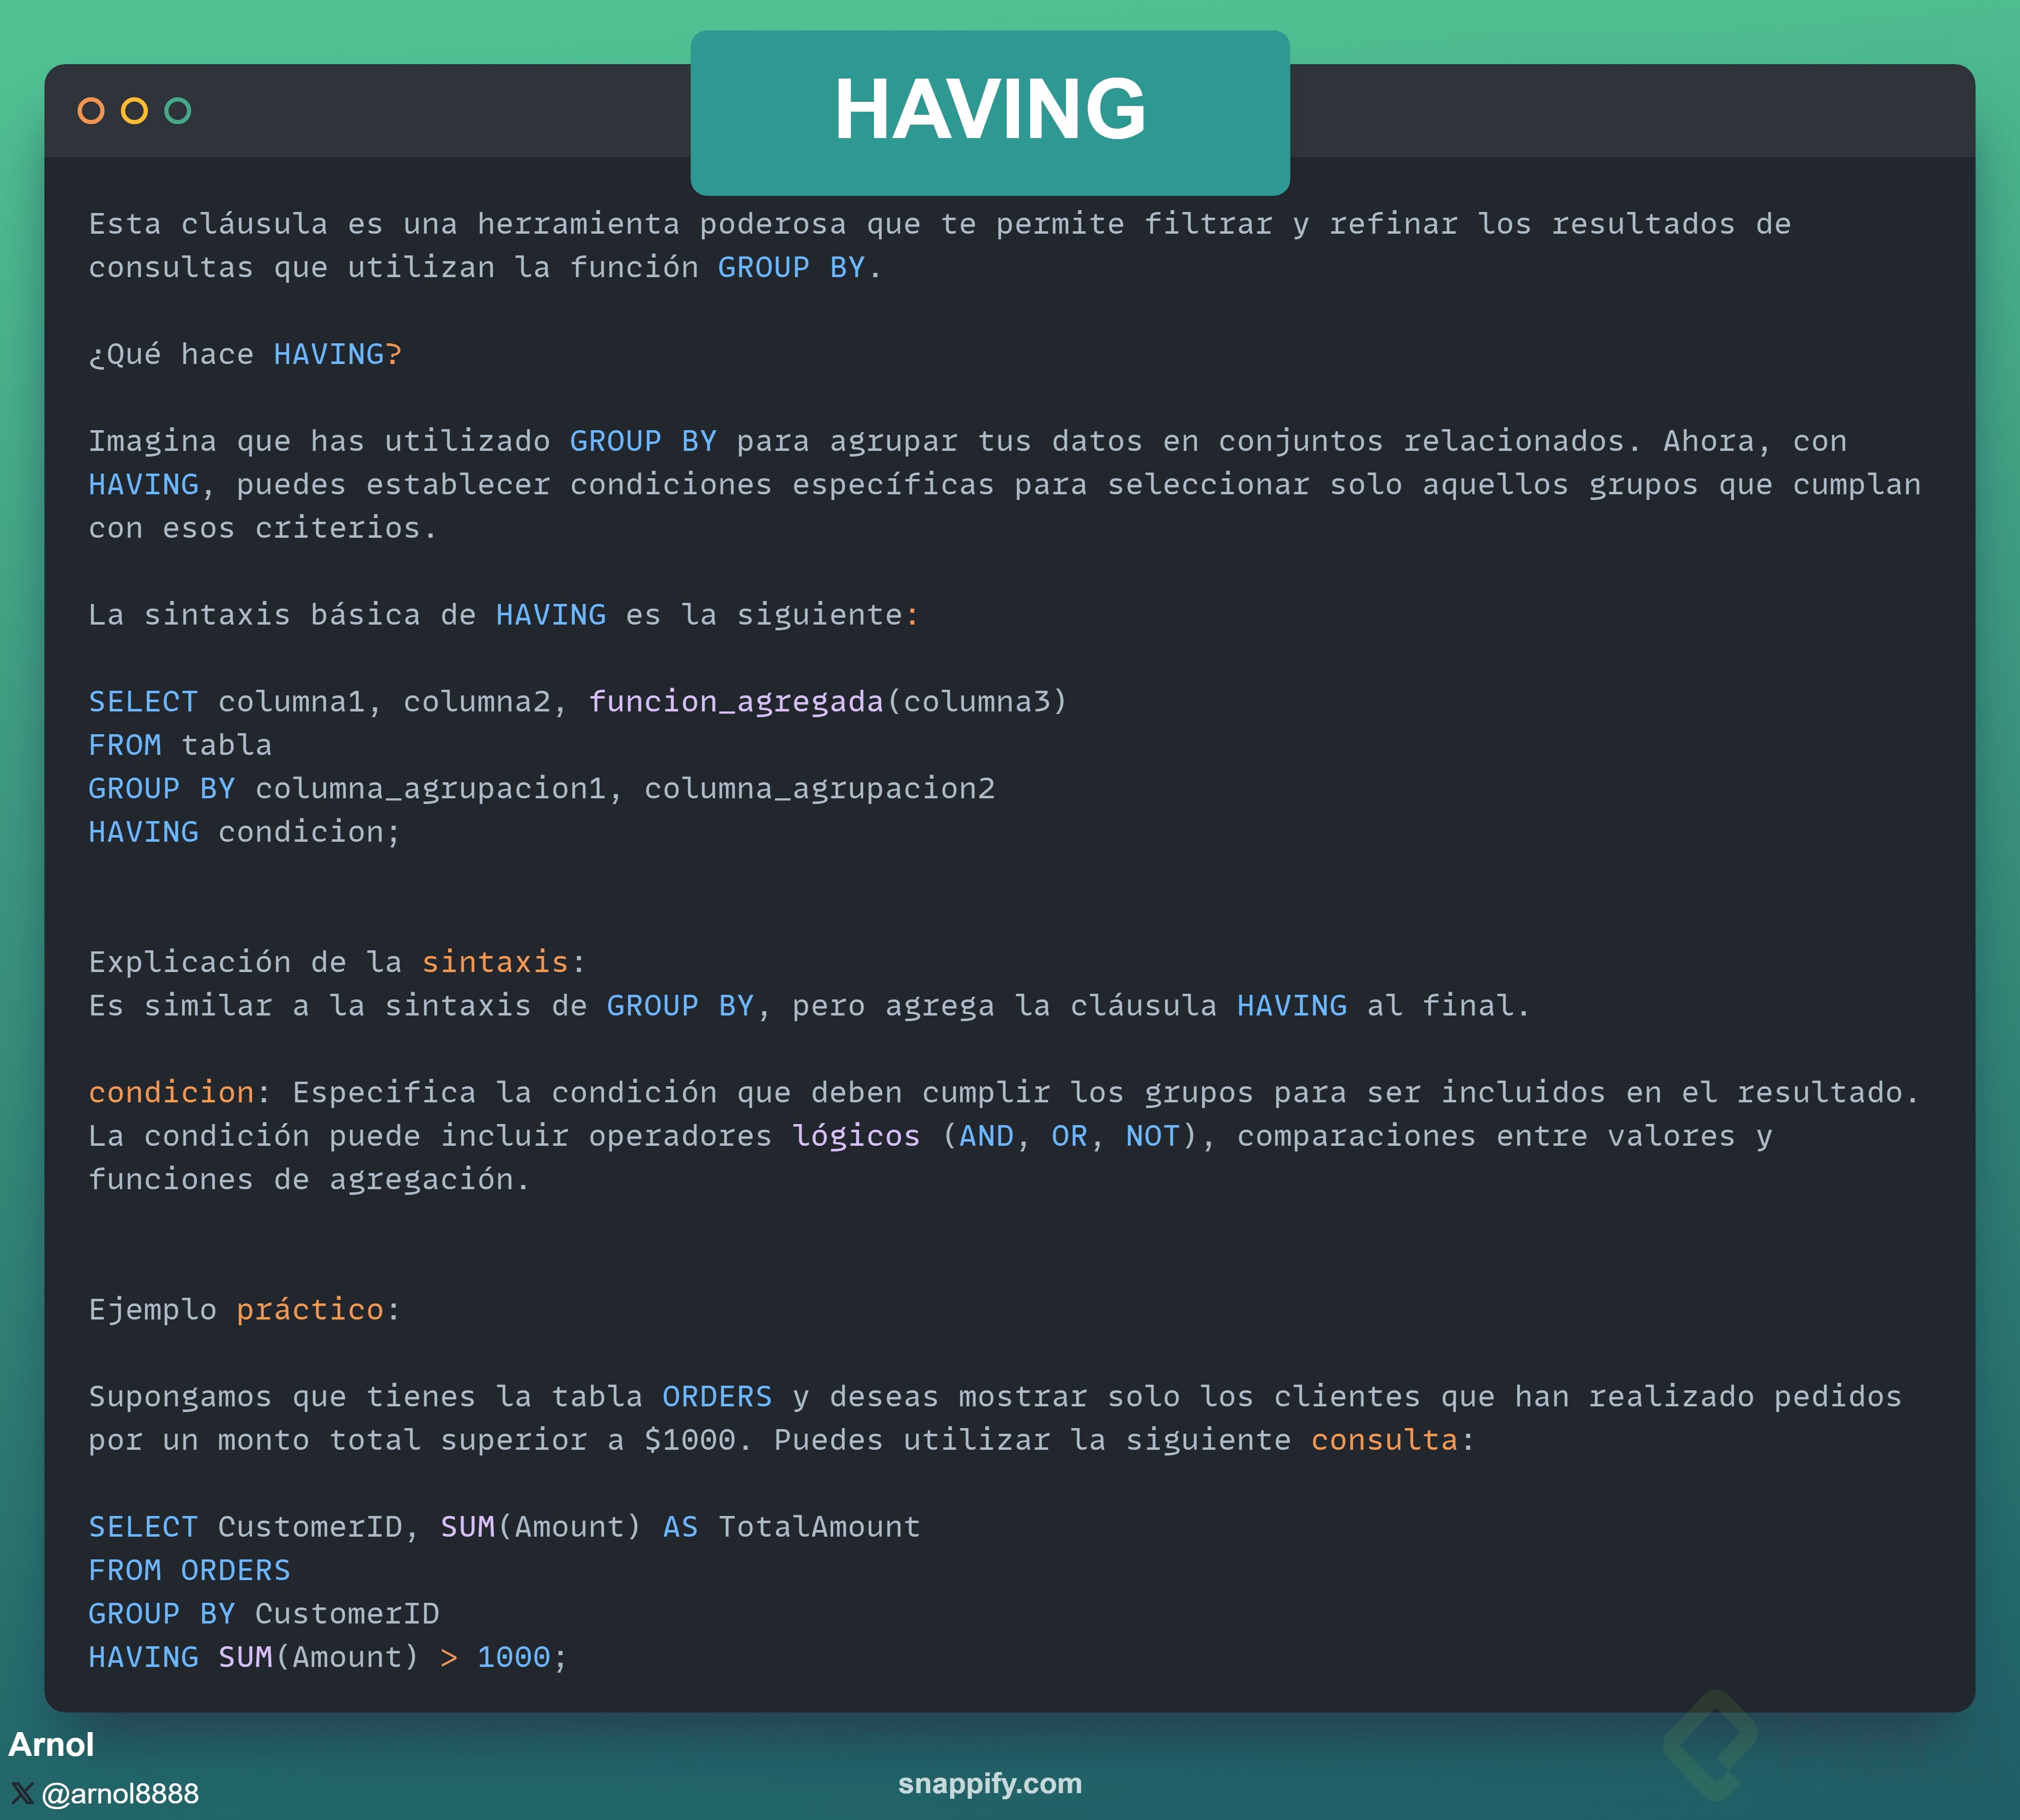The width and height of the screenshot is (2020, 1820).
Task: Click the orange word consulta
Action: coord(1384,1440)
